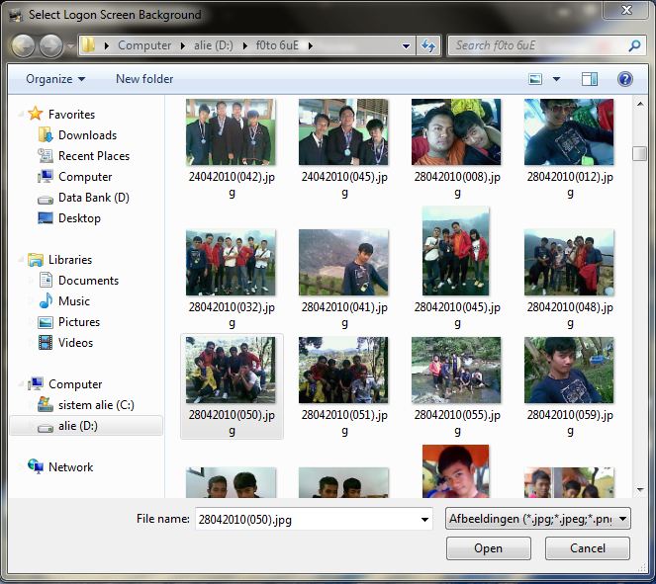The width and height of the screenshot is (656, 584).
Task: Click the Forward navigation arrow
Action: [x=51, y=45]
